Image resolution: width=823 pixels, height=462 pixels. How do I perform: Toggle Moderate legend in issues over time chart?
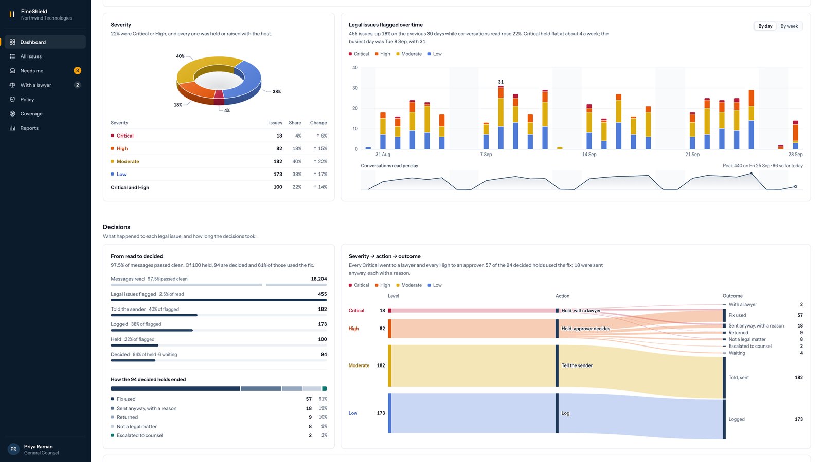point(409,54)
